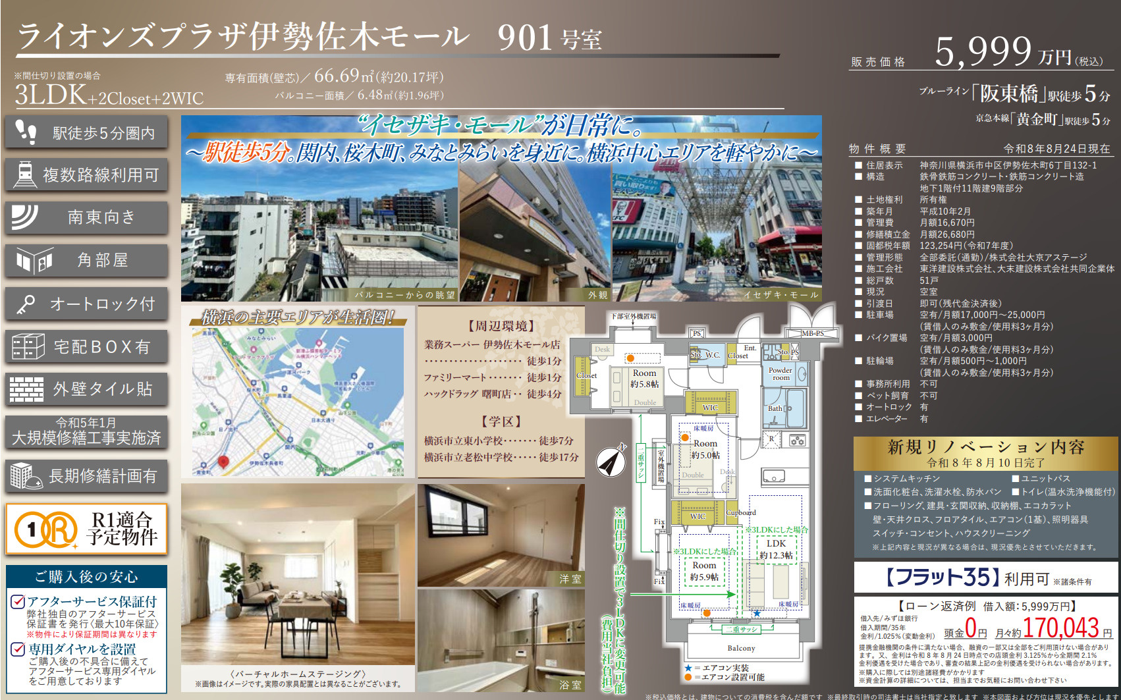Click the north compass arrow by the floor plan
This screenshot has height=700, width=1121.
point(612,460)
